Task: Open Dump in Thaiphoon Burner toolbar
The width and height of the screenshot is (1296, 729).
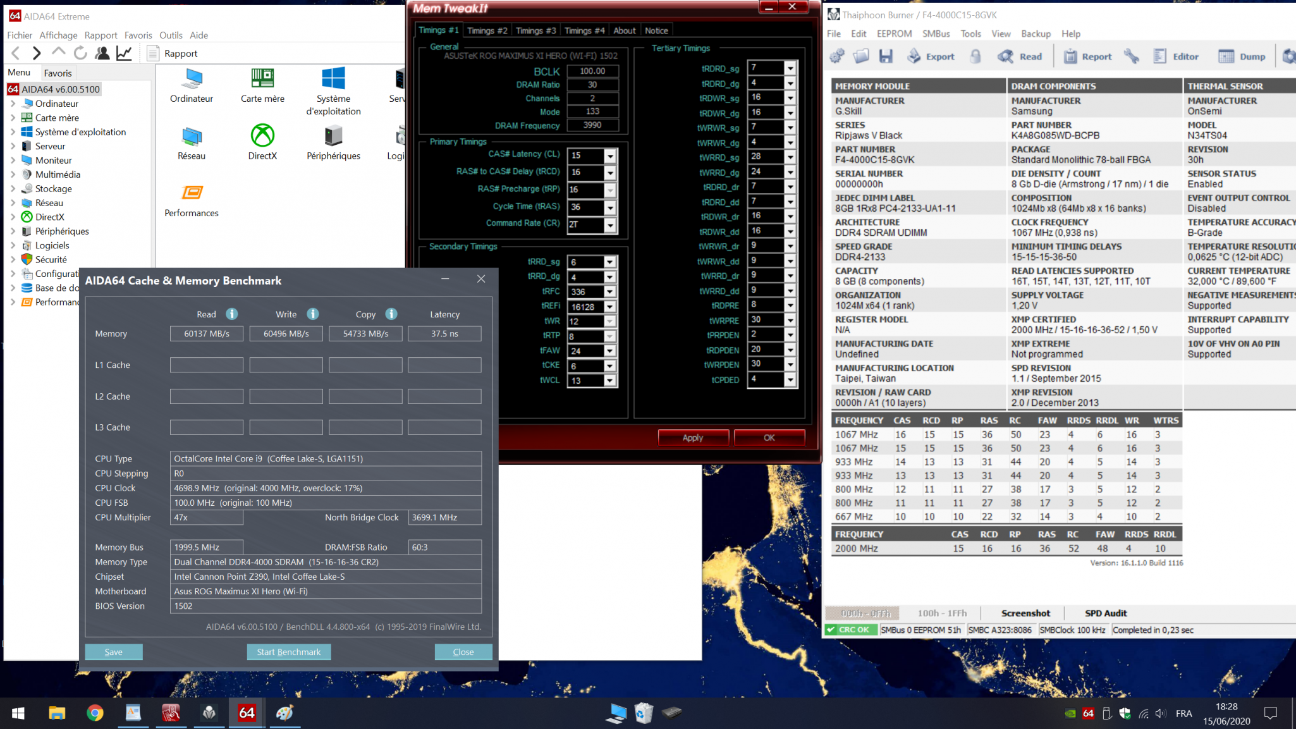Action: [1242, 56]
